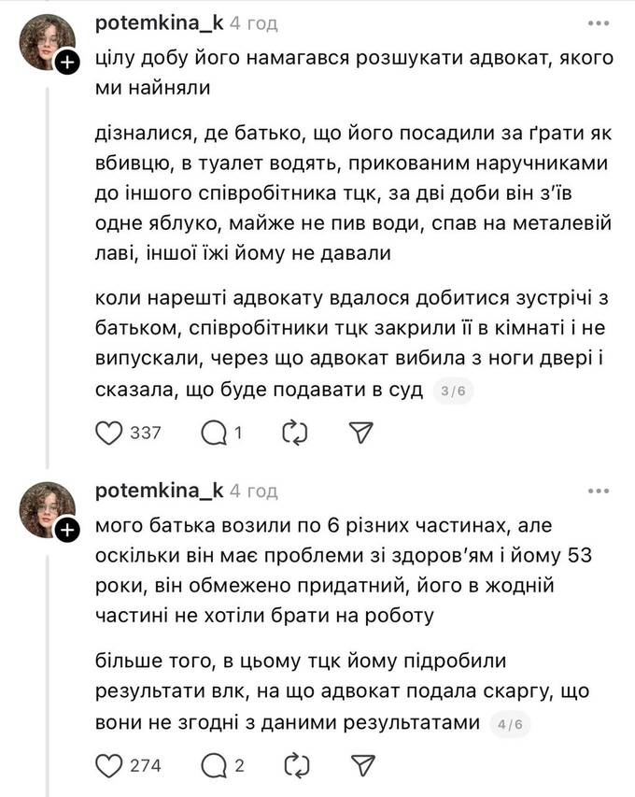Follow potemkina_k via plus badge on second avatar
The height and width of the screenshot is (797, 635).
pos(67,531)
